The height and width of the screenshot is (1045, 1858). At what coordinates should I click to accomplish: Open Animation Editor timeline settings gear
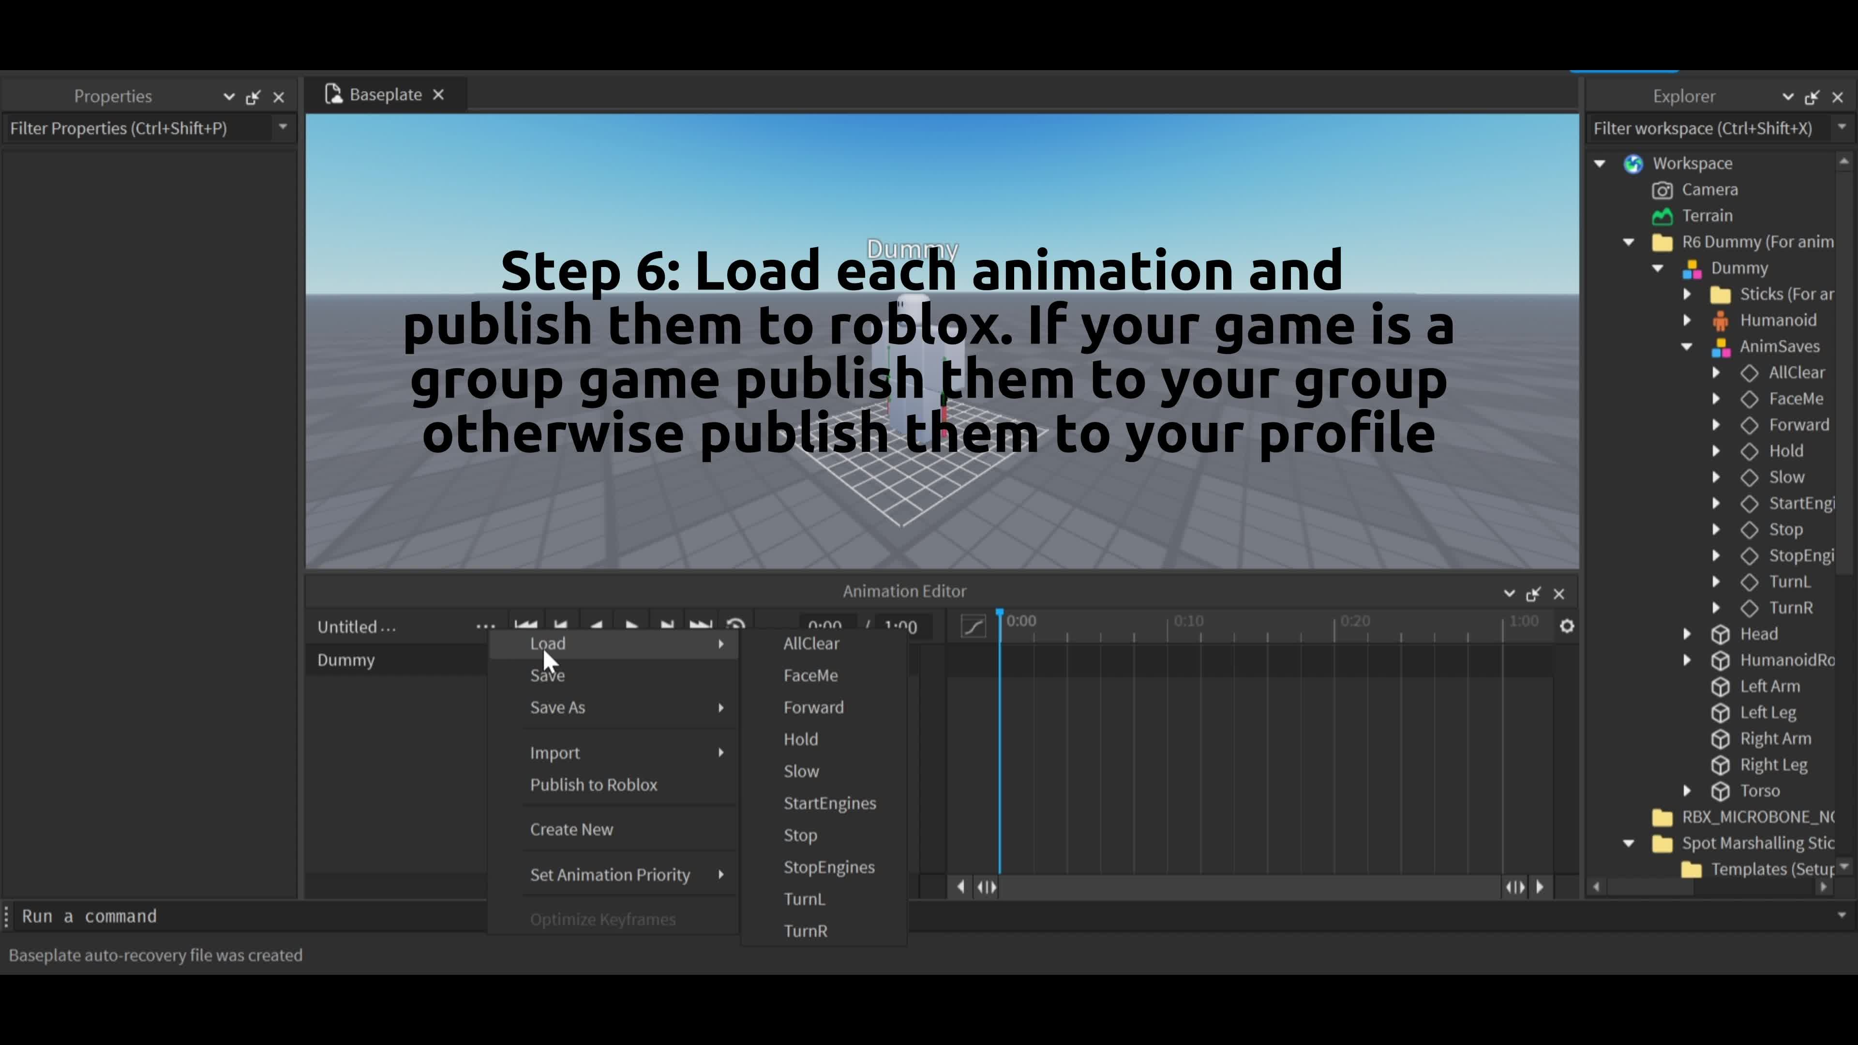1567,626
